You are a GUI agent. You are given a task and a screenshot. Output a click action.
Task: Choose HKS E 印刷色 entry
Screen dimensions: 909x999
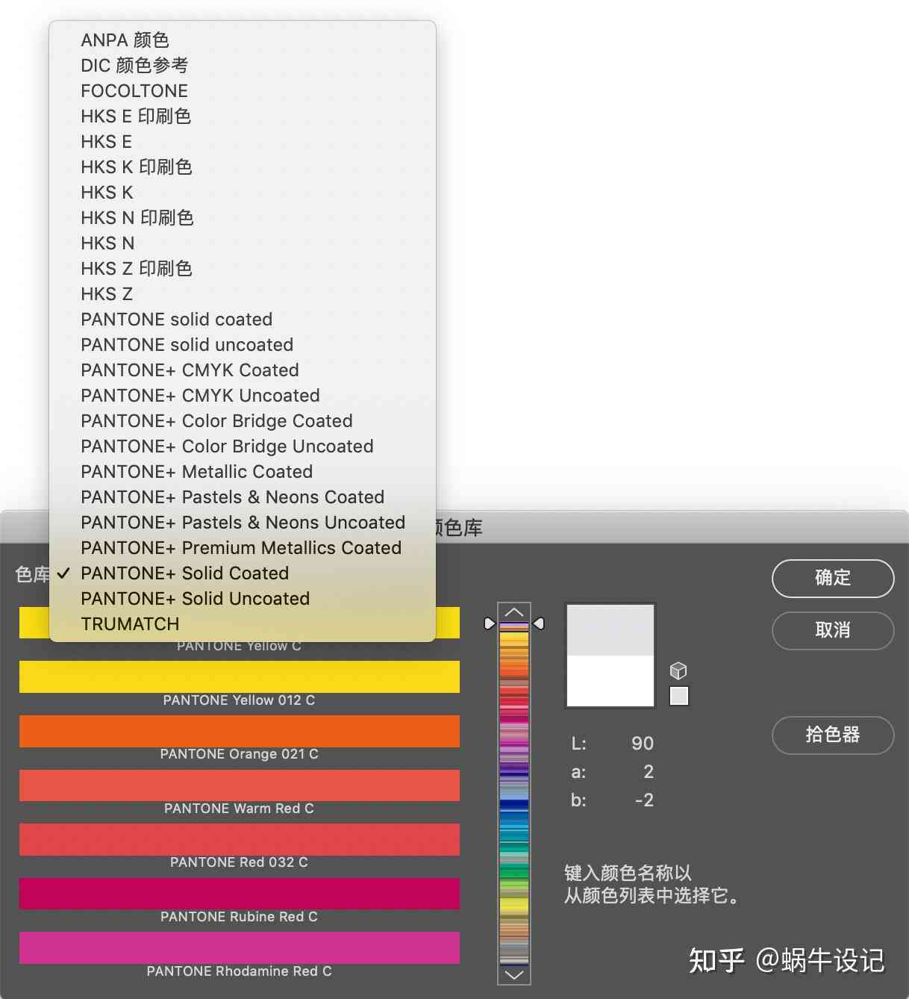tap(243, 116)
